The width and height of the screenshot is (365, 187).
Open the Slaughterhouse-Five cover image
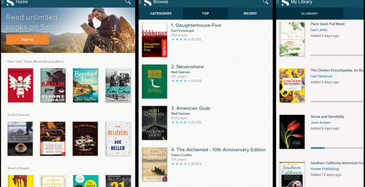(154, 40)
